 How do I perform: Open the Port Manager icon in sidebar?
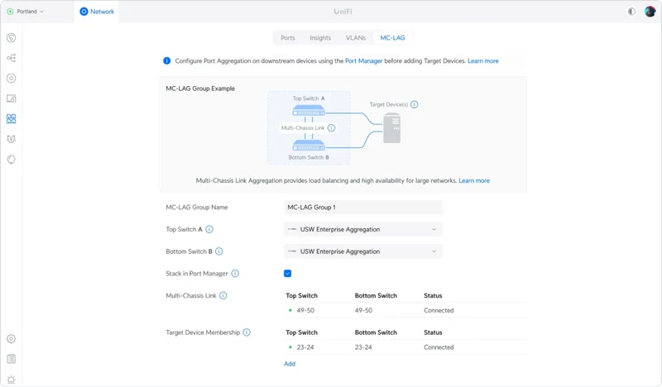(x=12, y=119)
